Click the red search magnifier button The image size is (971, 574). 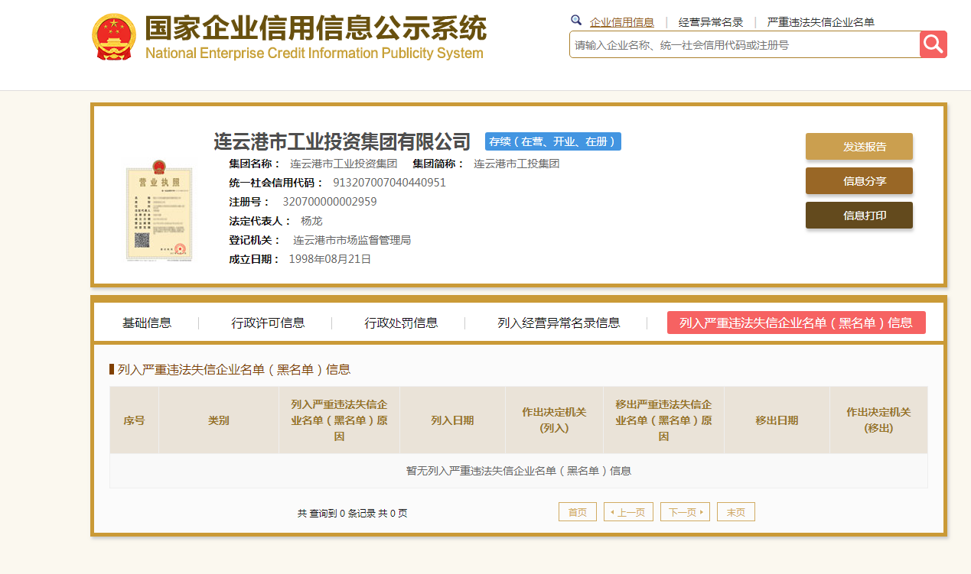(x=933, y=44)
